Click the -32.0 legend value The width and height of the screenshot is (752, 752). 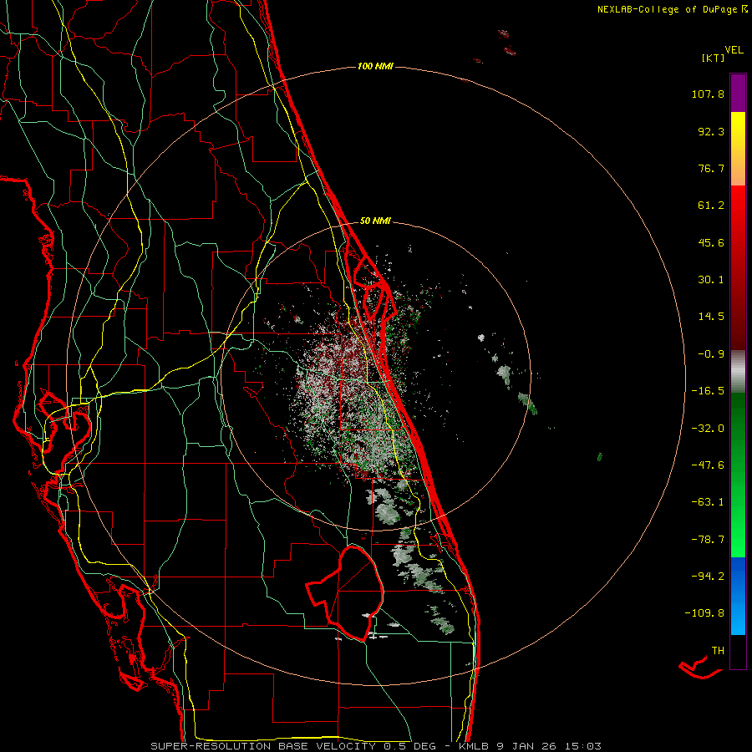708,429
